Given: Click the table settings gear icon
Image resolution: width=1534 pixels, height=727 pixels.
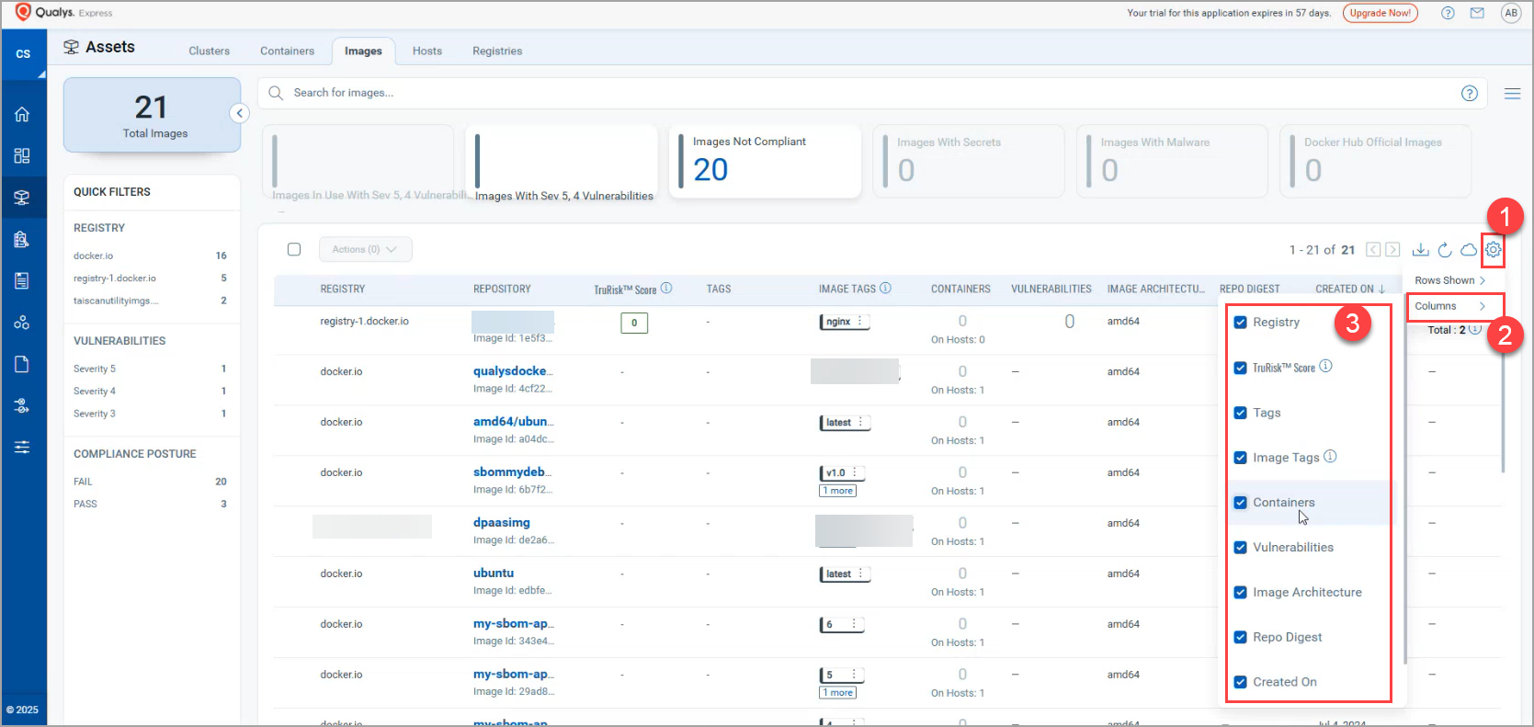Looking at the screenshot, I should tap(1493, 249).
